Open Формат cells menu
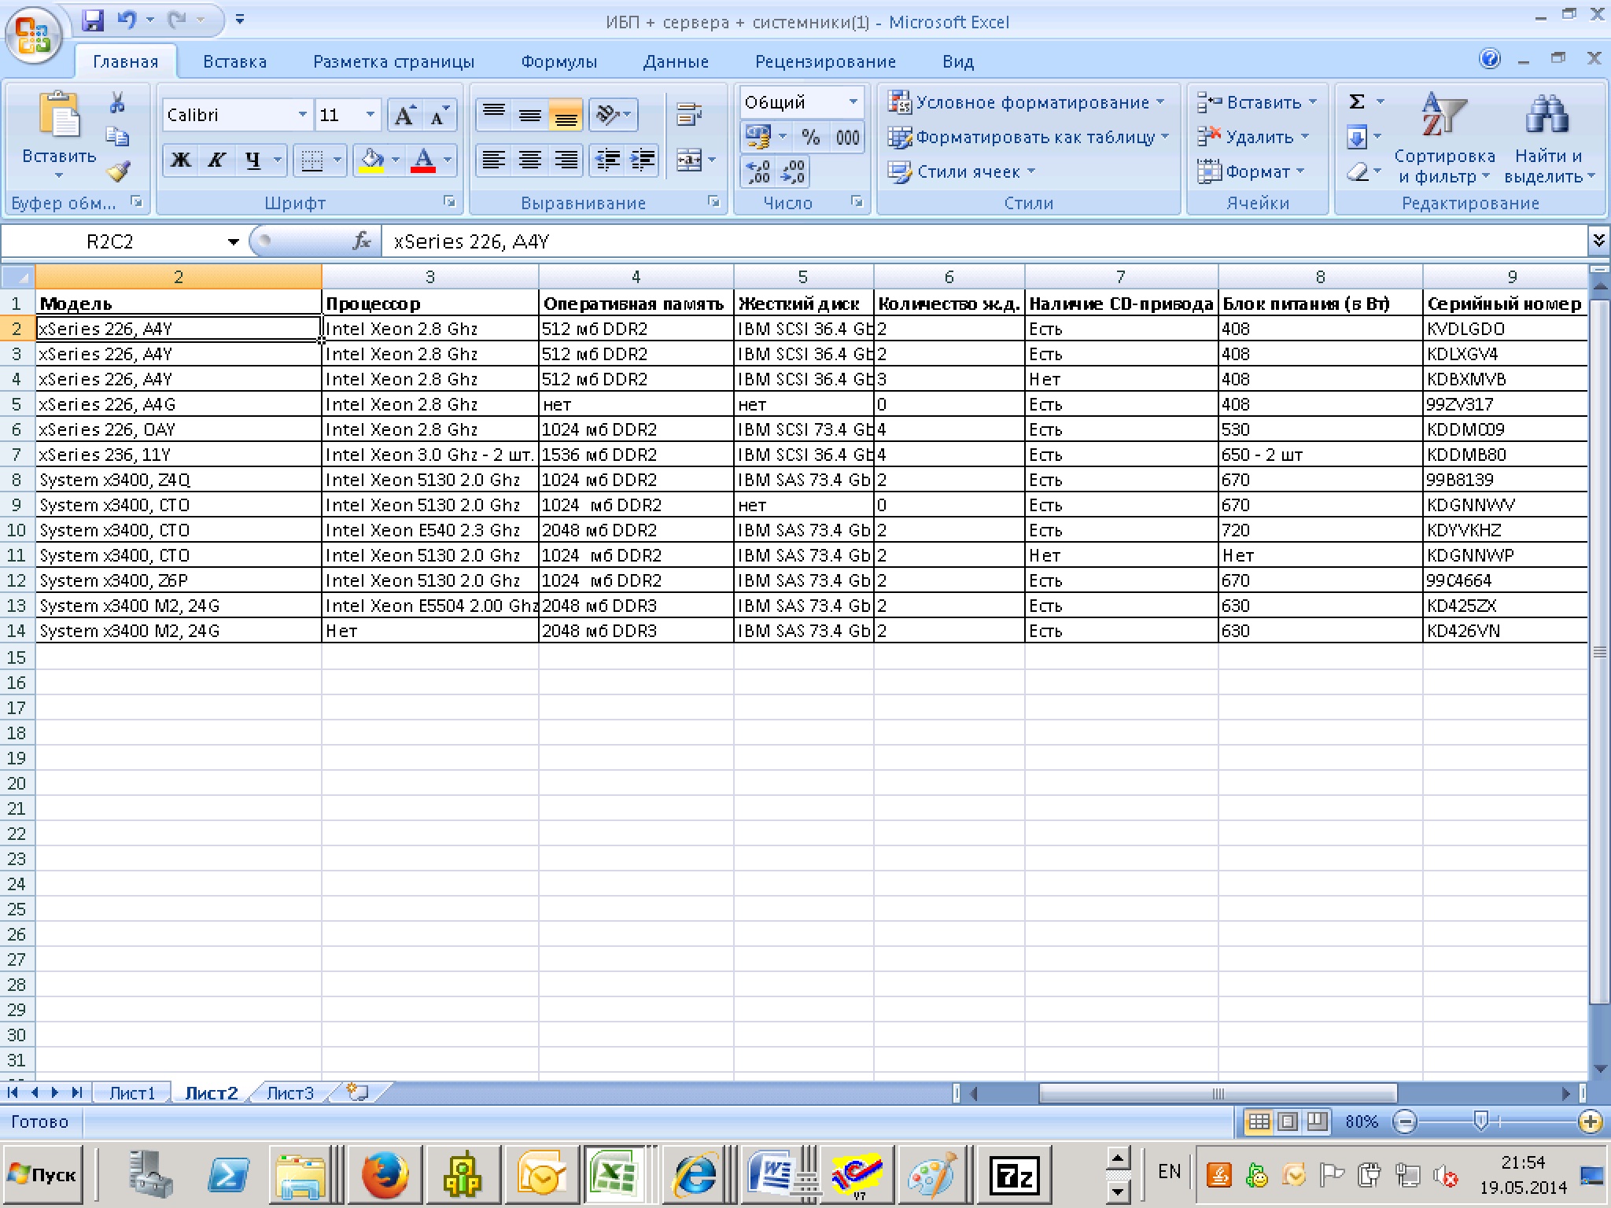Screen dimensions: 1611x1208 coord(1251,171)
